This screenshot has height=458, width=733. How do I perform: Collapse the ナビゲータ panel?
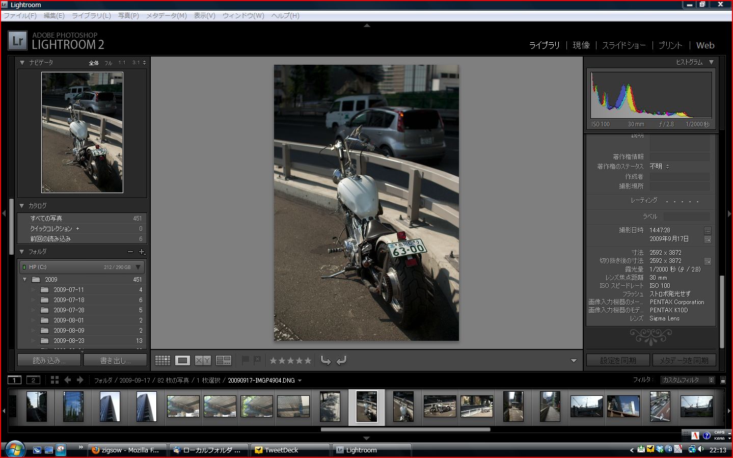click(22, 63)
